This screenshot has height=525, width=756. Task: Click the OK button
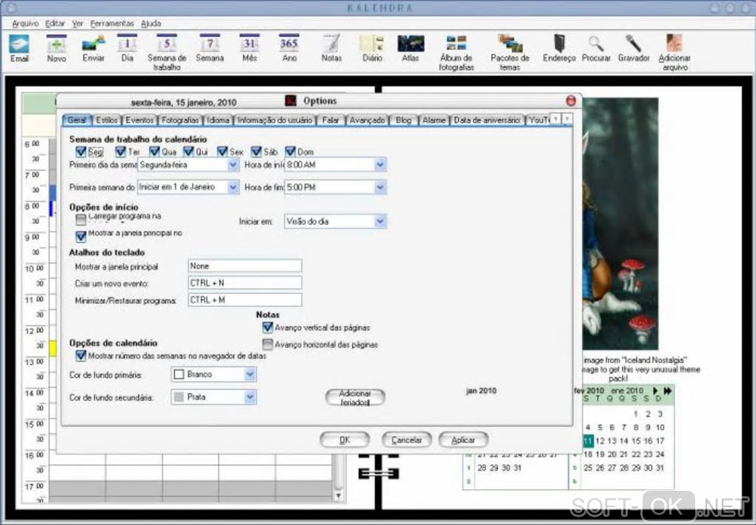point(344,440)
